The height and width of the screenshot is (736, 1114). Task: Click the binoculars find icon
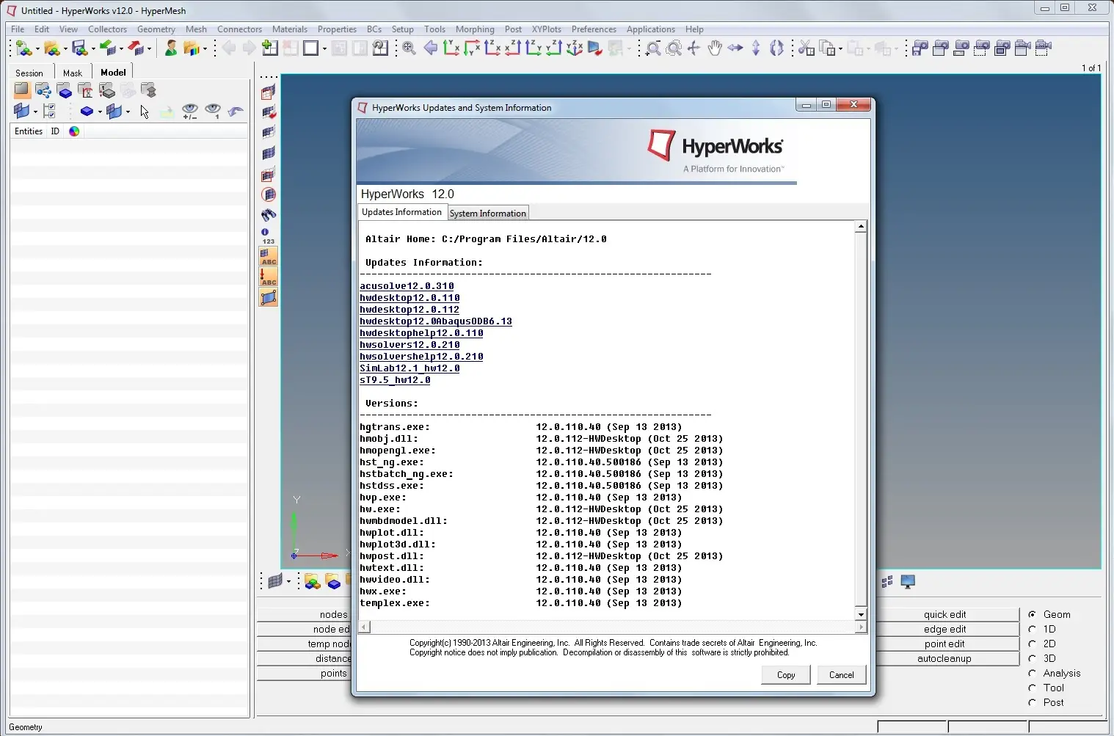(269, 215)
